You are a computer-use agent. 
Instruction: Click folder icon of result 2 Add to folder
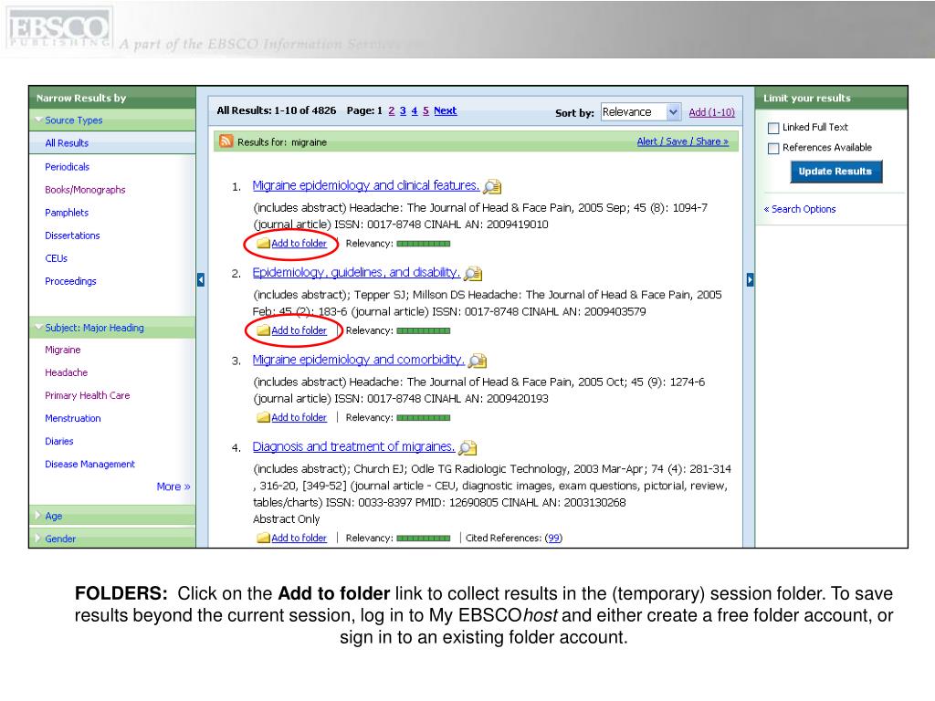(263, 330)
